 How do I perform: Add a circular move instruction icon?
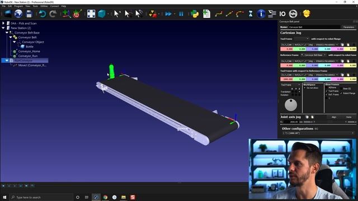pyautogui.click(x=240, y=14)
